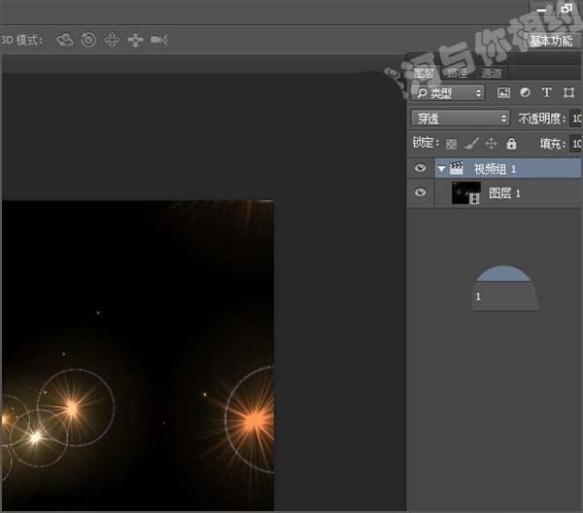The height and width of the screenshot is (513, 583).
Task: Open the 类型 layer filter dropdown
Action: tap(448, 93)
